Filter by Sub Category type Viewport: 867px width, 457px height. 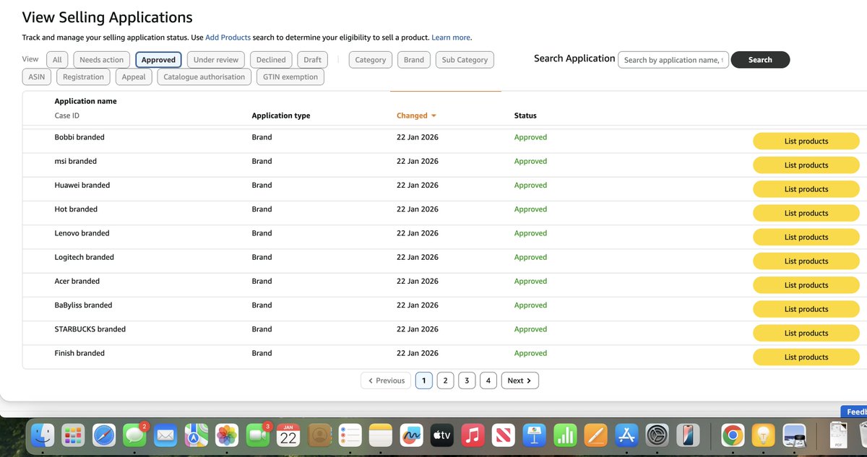point(465,60)
